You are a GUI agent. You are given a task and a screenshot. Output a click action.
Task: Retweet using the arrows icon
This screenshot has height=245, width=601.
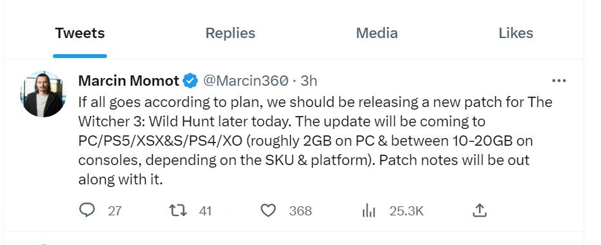(178, 210)
